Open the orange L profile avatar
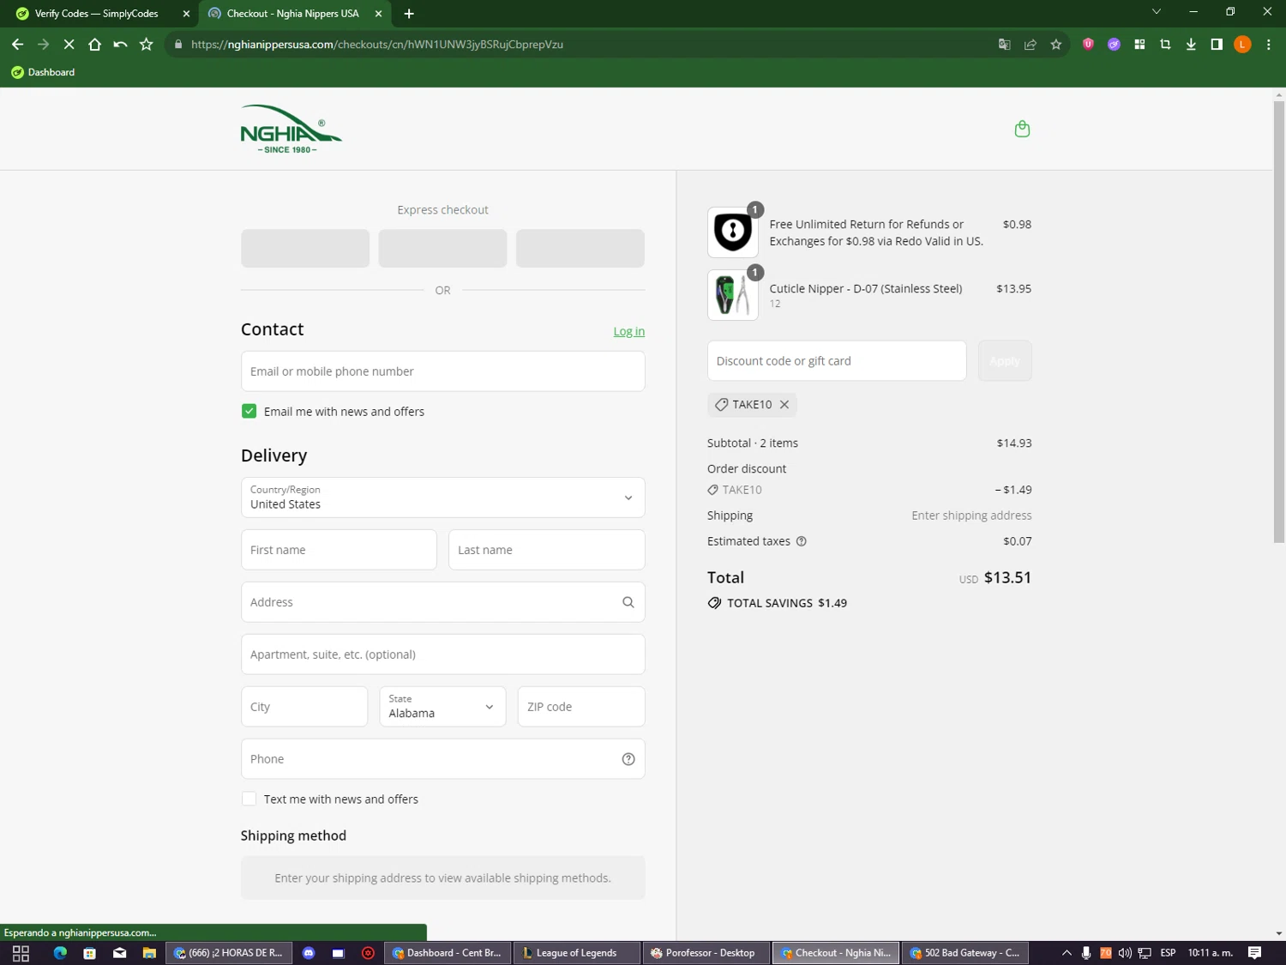 coord(1242,45)
